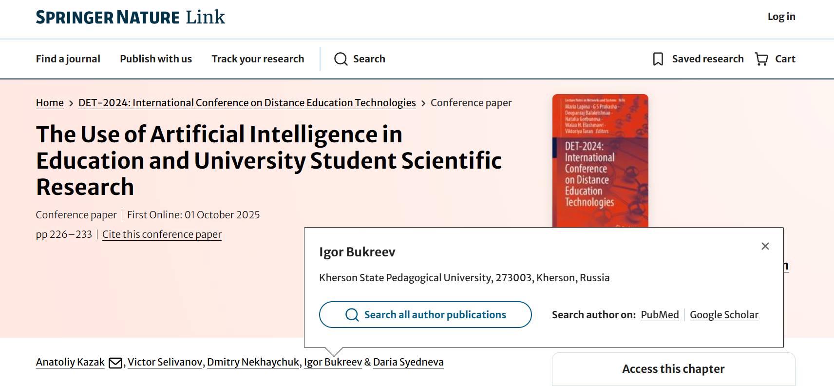This screenshot has height=386, width=834.
Task: Select Track your research in navigation
Action: point(258,59)
